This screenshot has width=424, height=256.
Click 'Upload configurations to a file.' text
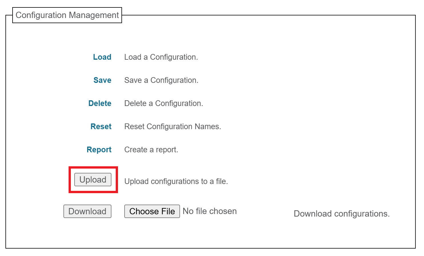pyautogui.click(x=176, y=181)
